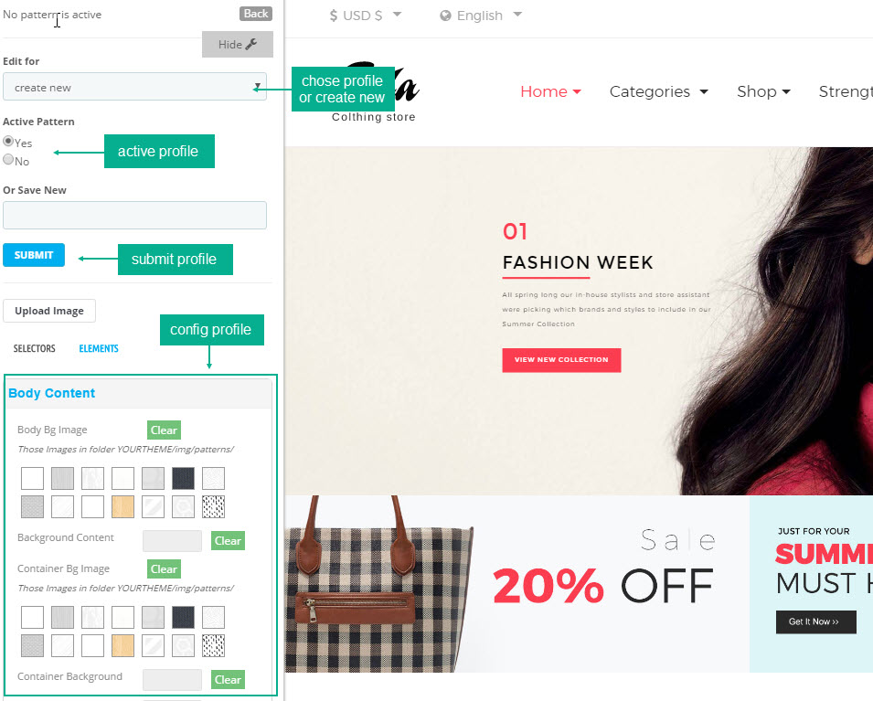Click the dollar icon before USD
The width and height of the screenshot is (873, 701).
[334, 16]
